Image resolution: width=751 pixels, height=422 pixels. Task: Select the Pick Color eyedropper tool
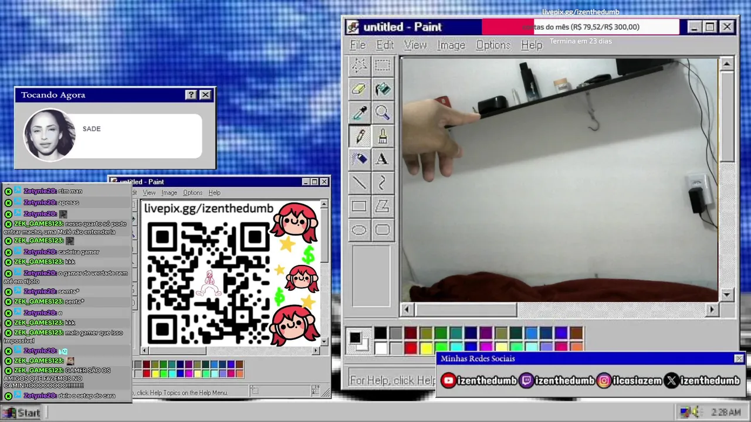point(359,113)
